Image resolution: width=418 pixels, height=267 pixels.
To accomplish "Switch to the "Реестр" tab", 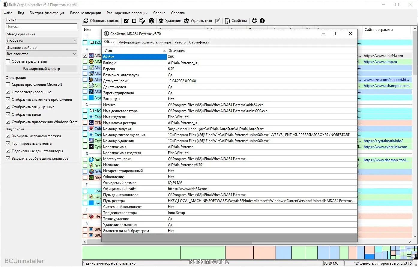I will coord(180,42).
